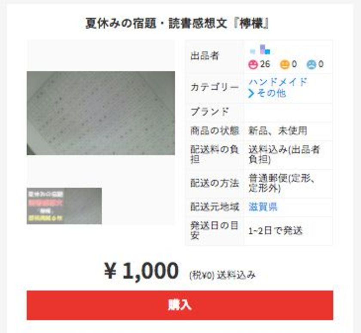Click the chevron before その他
361x333 pixels.
point(251,93)
